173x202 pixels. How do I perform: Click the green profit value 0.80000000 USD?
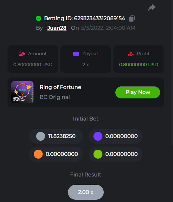(139, 65)
